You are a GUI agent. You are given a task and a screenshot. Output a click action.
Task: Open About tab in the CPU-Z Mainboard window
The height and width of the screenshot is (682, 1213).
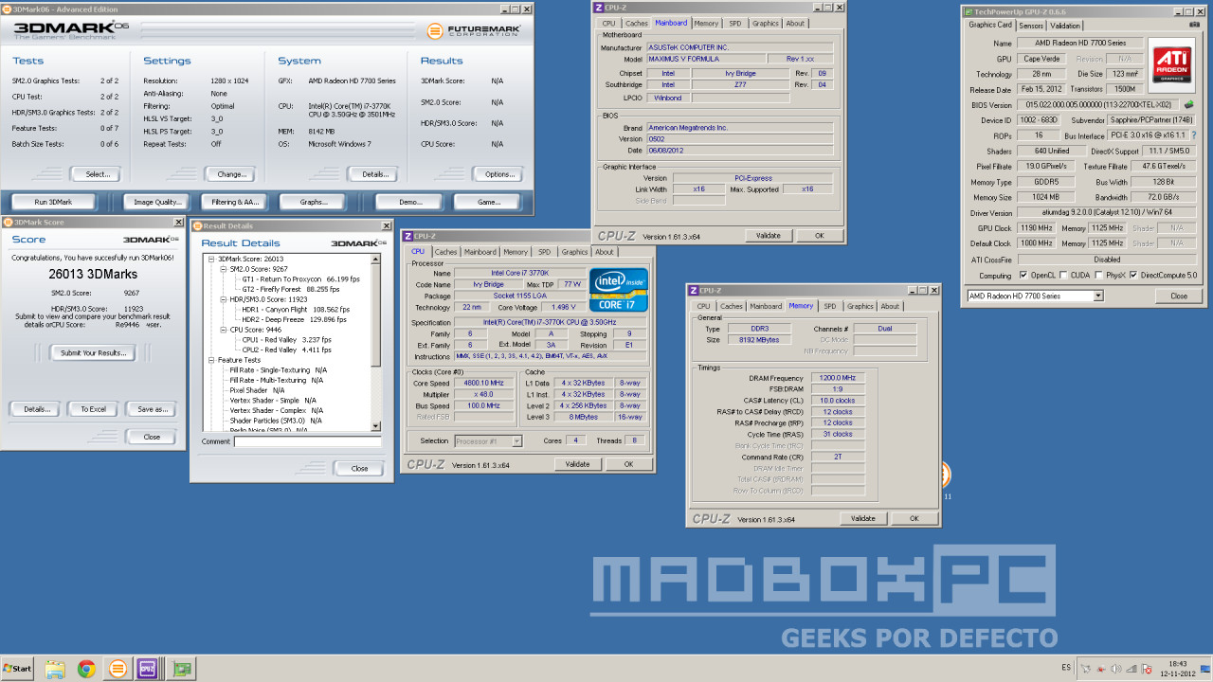795,23
